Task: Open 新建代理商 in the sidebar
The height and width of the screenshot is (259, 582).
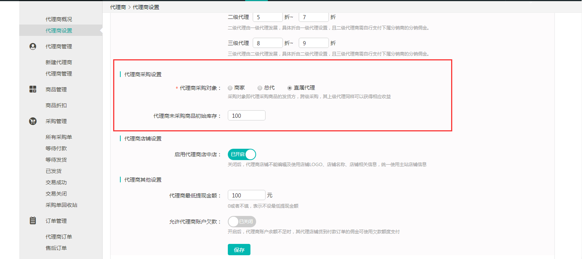Action: pyautogui.click(x=58, y=62)
